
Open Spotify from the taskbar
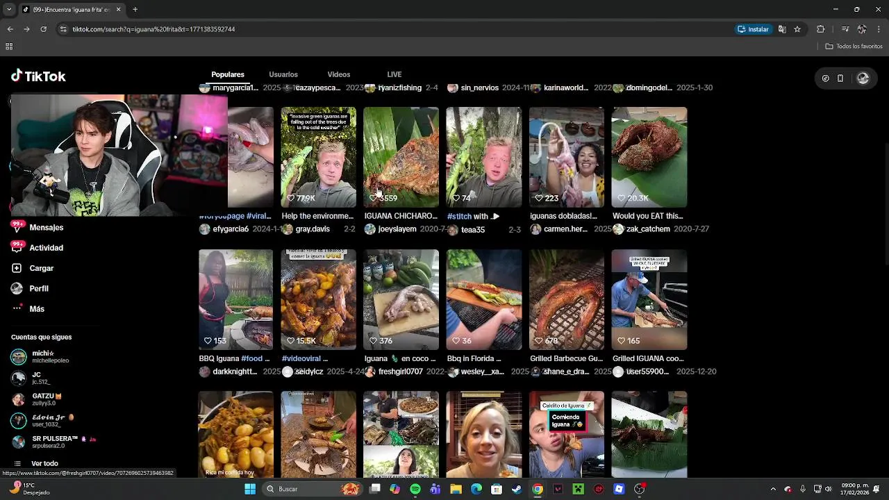tap(415, 489)
